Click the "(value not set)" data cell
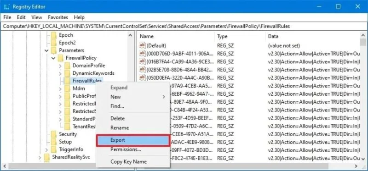Screen dimensions: 368x171 (x=284, y=46)
